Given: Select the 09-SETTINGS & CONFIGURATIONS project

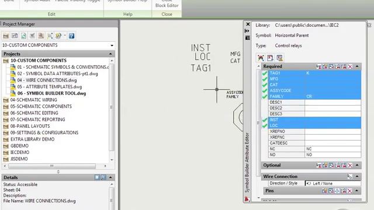Looking at the screenshot, I should point(44,132).
